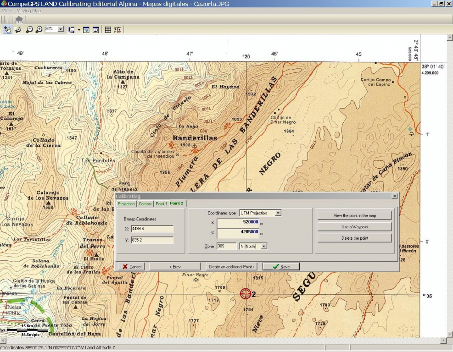The image size is (453, 352).
Task: Click the map window icon with globe
Action: coord(86,30)
